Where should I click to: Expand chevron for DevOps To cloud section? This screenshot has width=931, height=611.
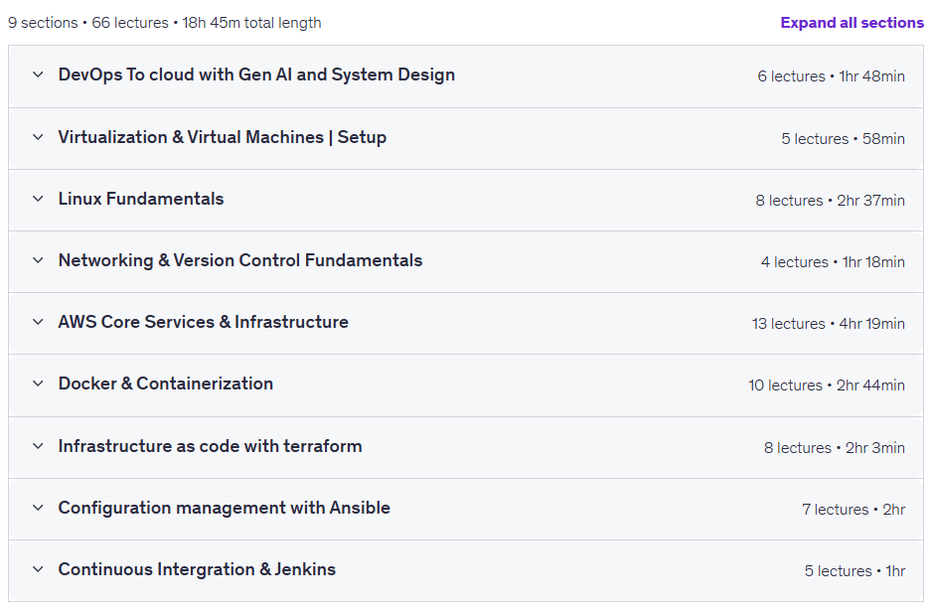tap(38, 75)
